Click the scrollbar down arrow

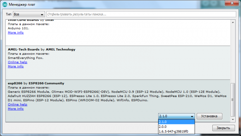(x=233, y=120)
